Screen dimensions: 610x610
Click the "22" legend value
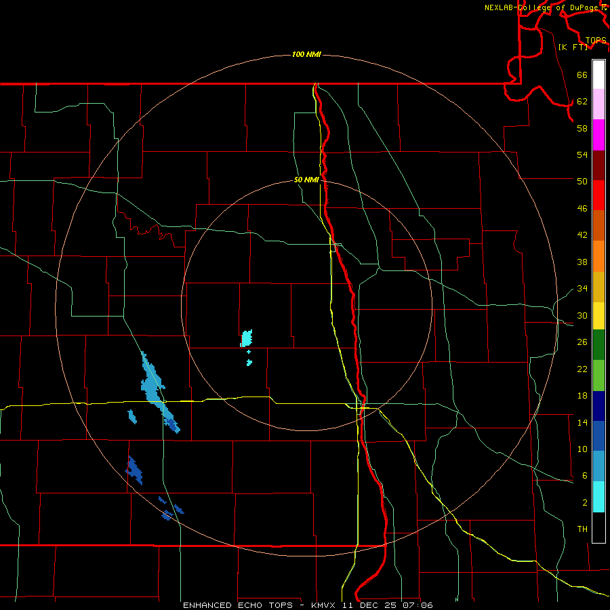point(582,369)
